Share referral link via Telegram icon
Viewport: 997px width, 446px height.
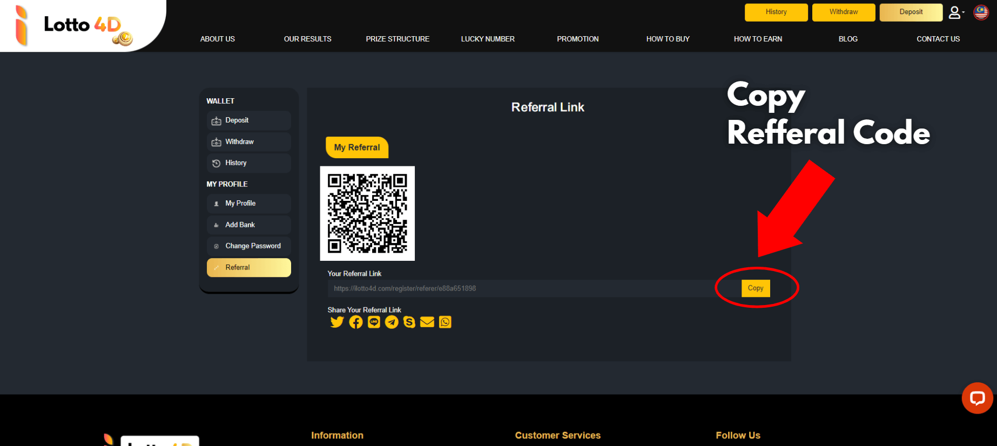(x=392, y=322)
